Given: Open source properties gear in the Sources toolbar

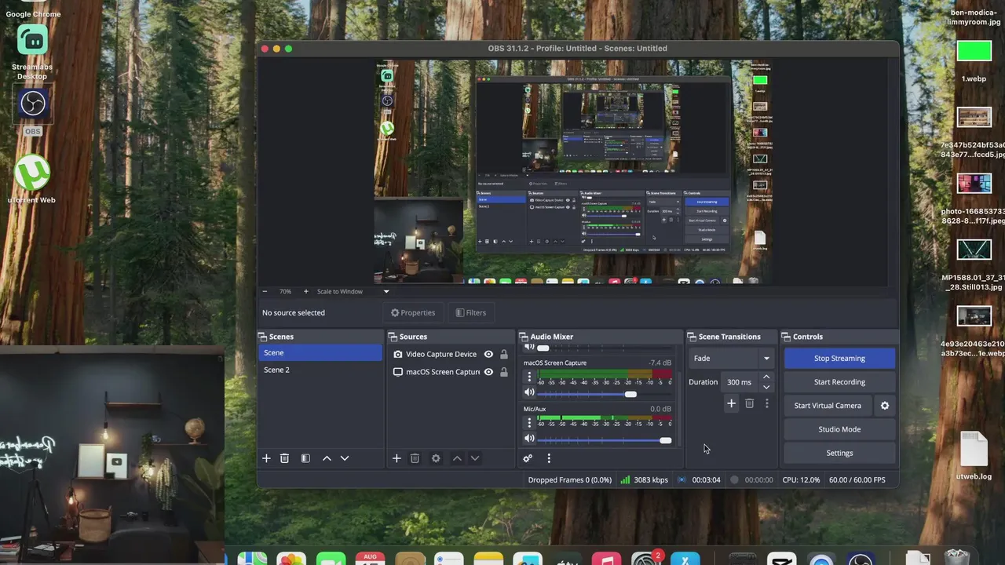Looking at the screenshot, I should pyautogui.click(x=436, y=458).
